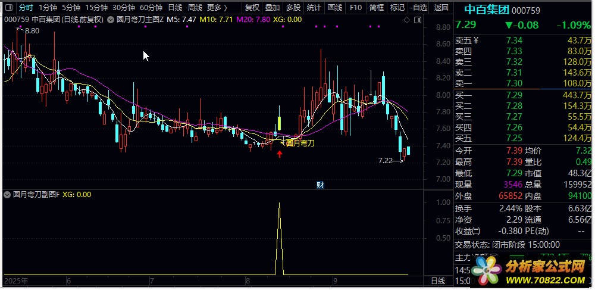The width and height of the screenshot is (595, 290).
Task: Click the 交易状态 status line
Action: pyautogui.click(x=508, y=245)
